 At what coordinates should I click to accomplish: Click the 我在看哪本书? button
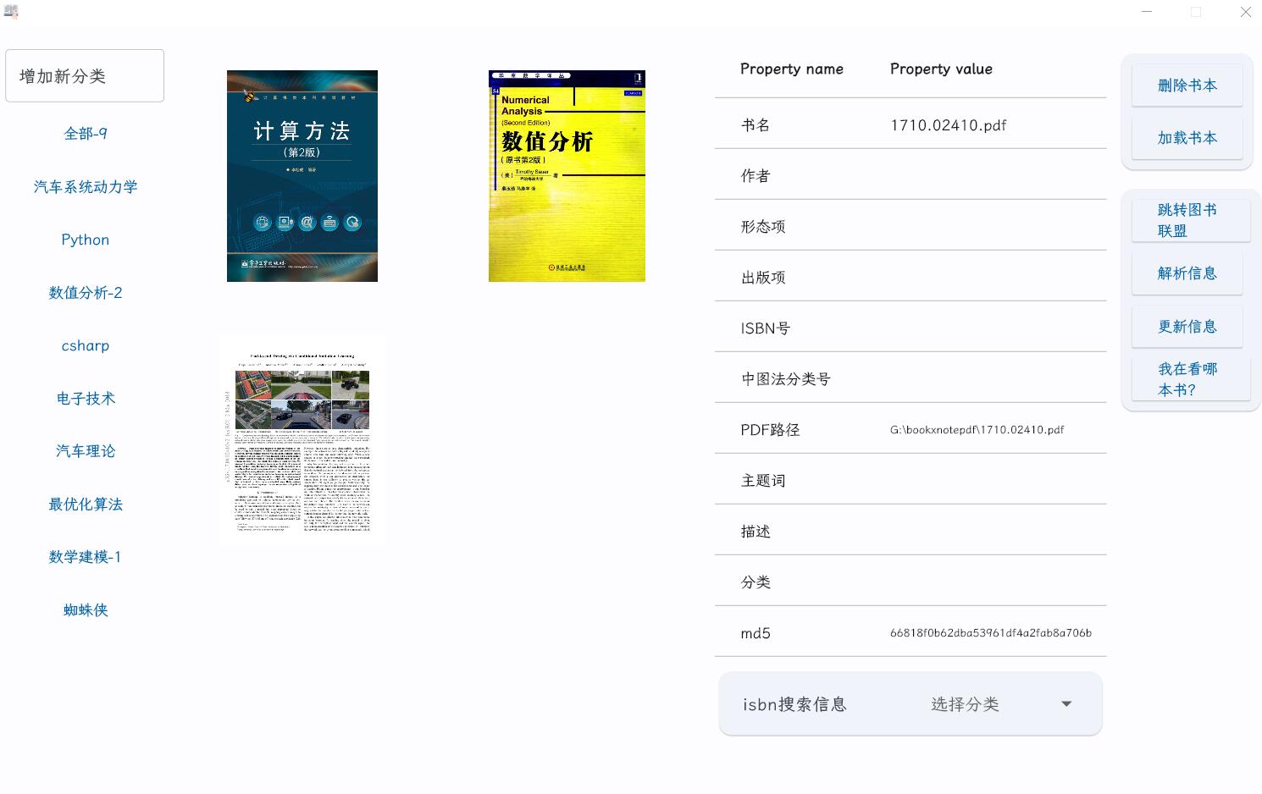(x=1190, y=379)
